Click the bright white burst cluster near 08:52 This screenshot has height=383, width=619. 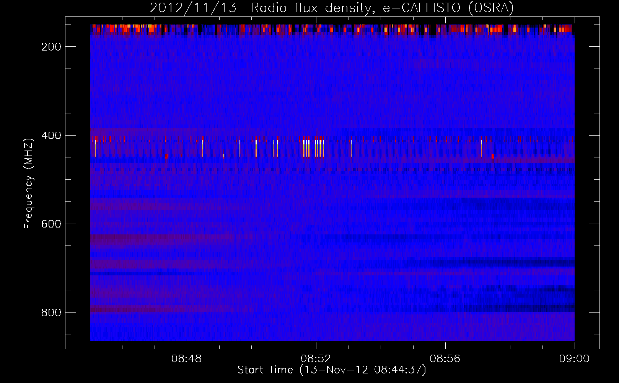(313, 148)
